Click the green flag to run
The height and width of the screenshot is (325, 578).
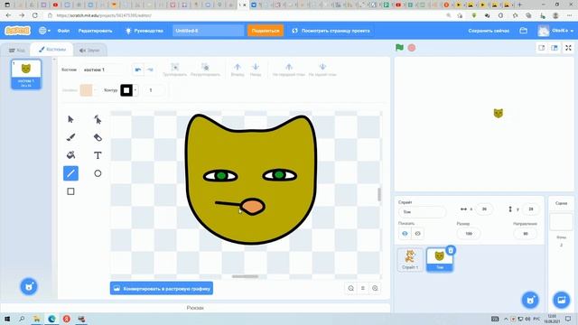(x=399, y=48)
